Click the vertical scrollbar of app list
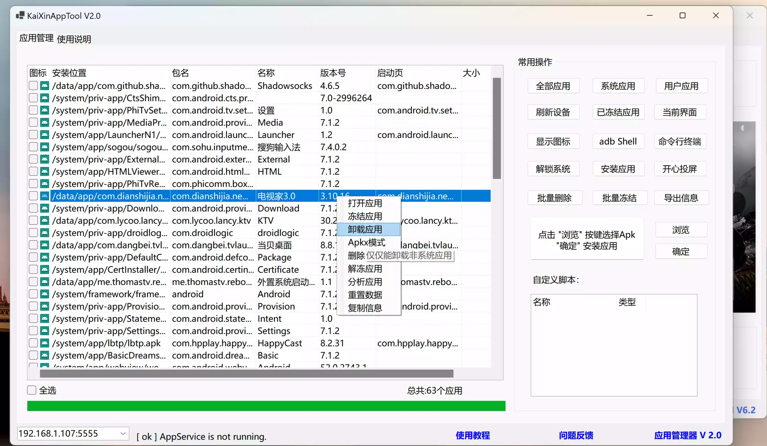This screenshot has height=446, width=767. coord(497,128)
